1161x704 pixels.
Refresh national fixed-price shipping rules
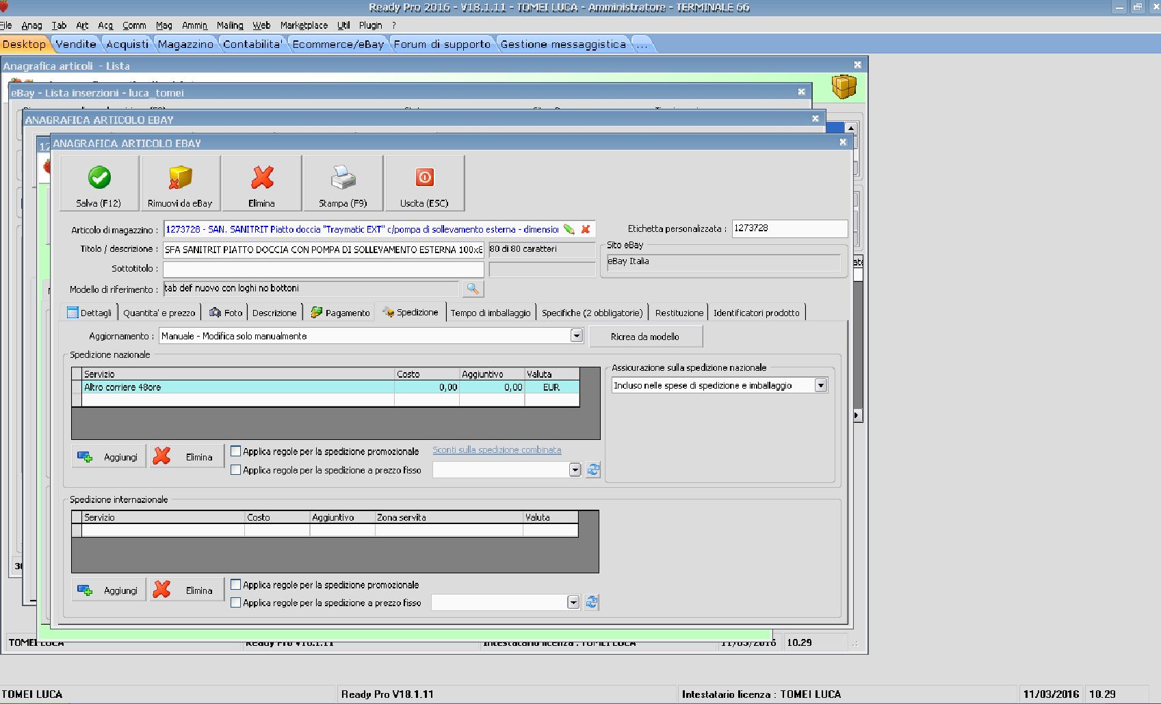coord(593,470)
